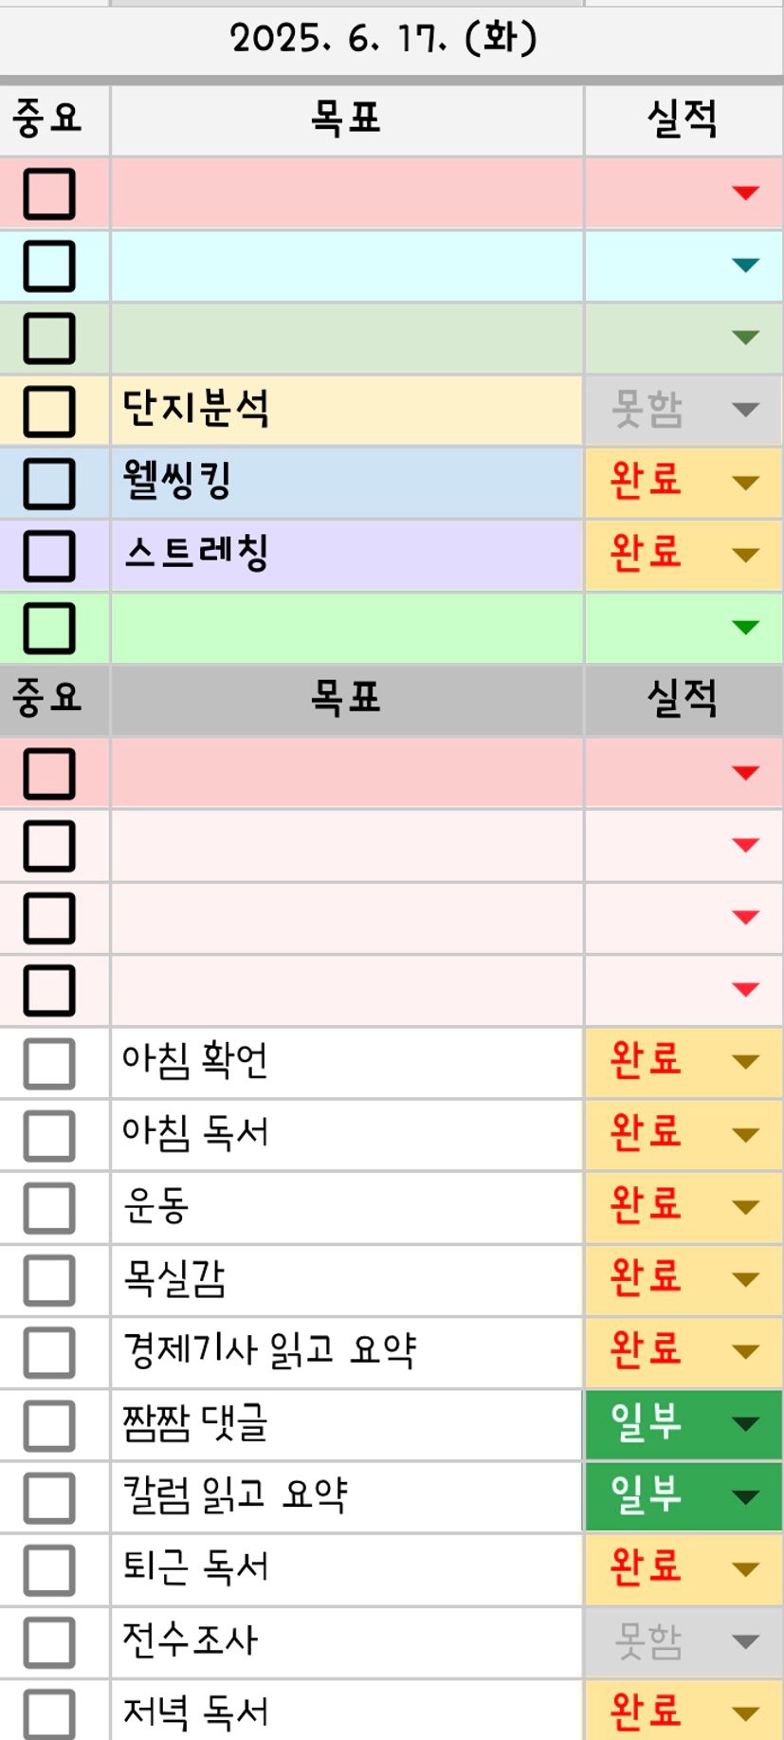Tick the checkbox next to 웰씽킹
The height and width of the screenshot is (1740, 784).
point(48,484)
